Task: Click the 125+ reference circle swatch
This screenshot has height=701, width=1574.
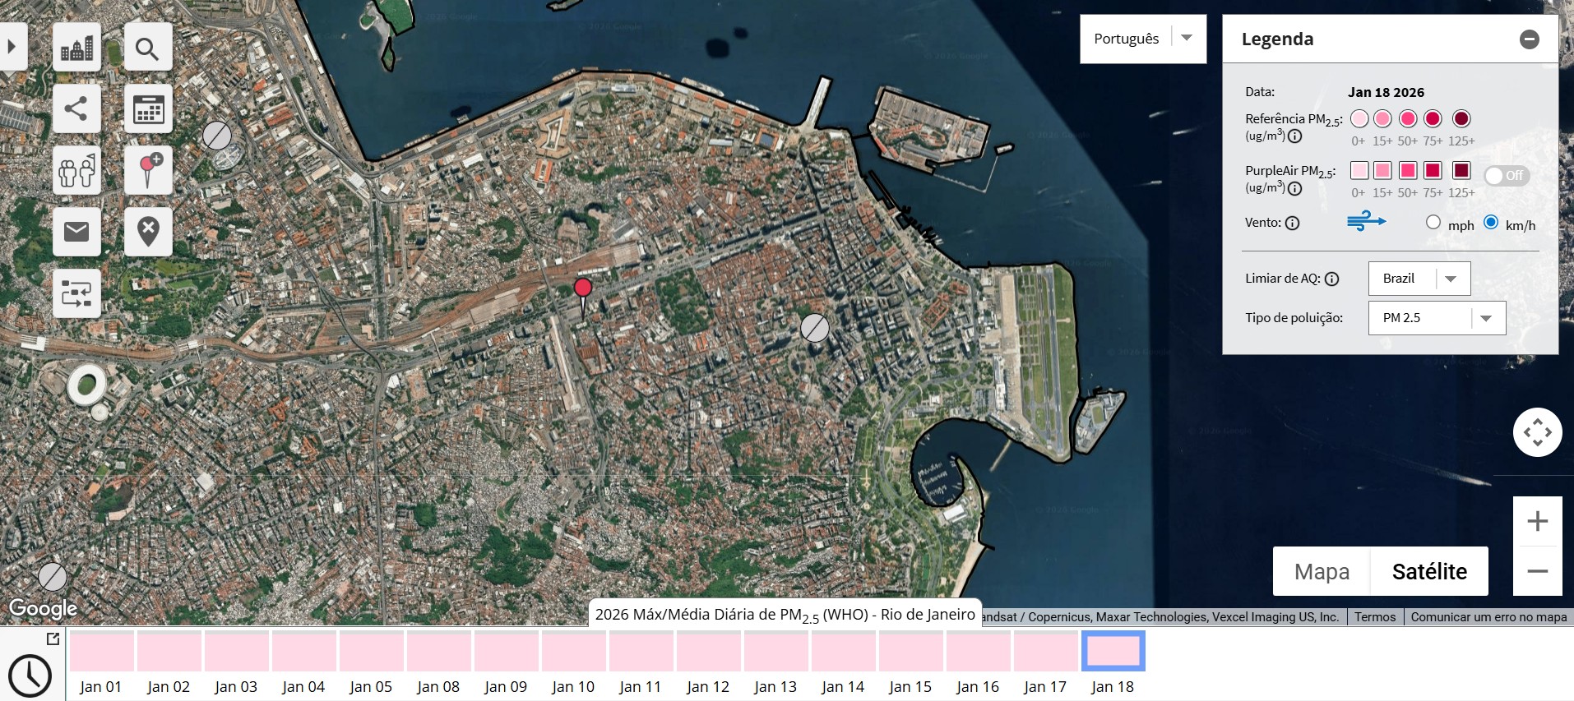Action: (1461, 119)
